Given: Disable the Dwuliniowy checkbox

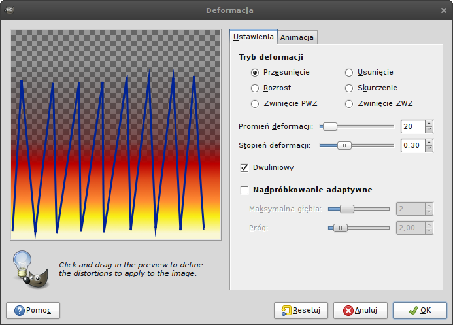Looking at the screenshot, I should point(245,167).
